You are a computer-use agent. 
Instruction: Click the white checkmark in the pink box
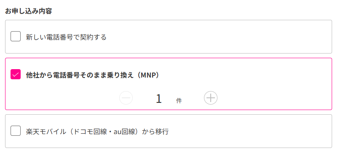pyautogui.click(x=16, y=75)
